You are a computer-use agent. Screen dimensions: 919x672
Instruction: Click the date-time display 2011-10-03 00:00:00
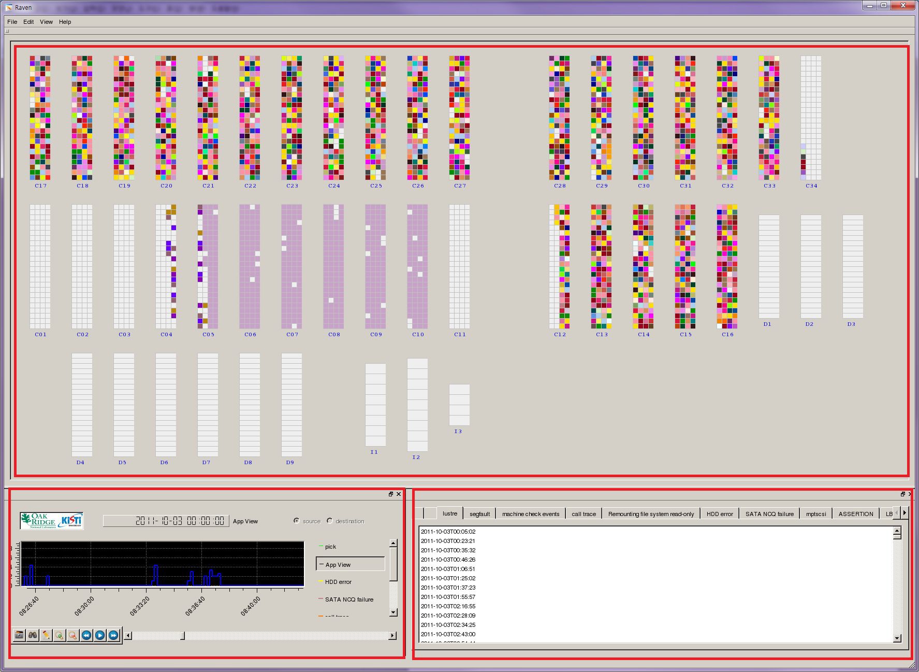tap(166, 521)
